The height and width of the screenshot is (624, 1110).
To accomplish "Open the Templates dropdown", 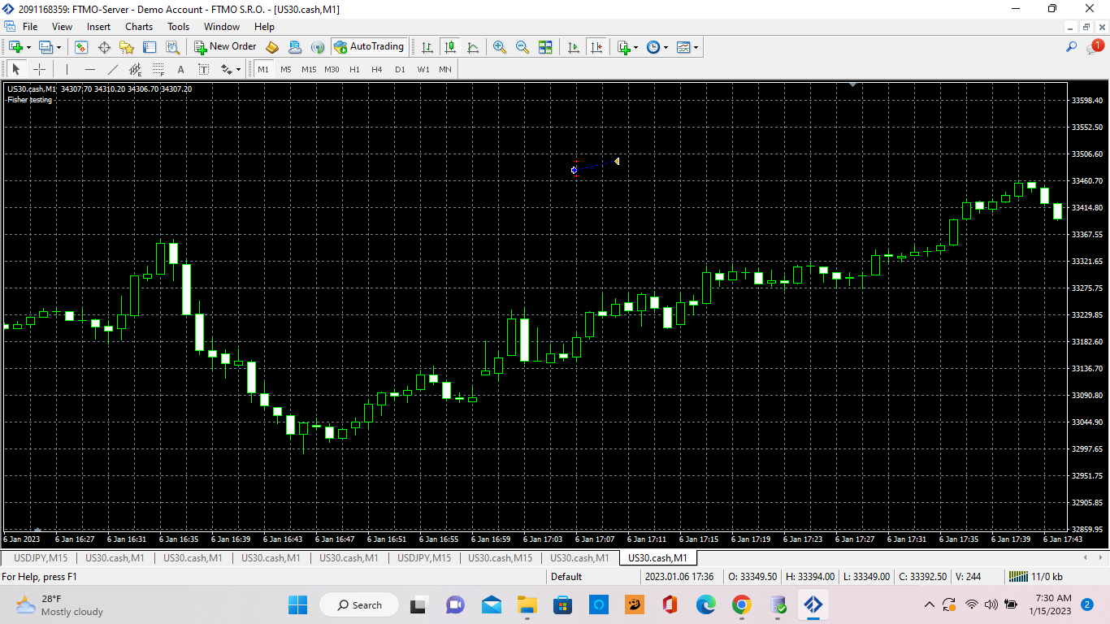I will (x=687, y=47).
